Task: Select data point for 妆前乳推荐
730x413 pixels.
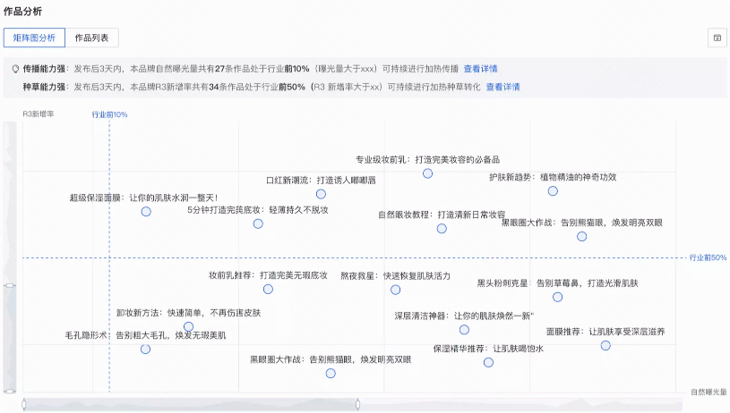Action: [x=268, y=289]
